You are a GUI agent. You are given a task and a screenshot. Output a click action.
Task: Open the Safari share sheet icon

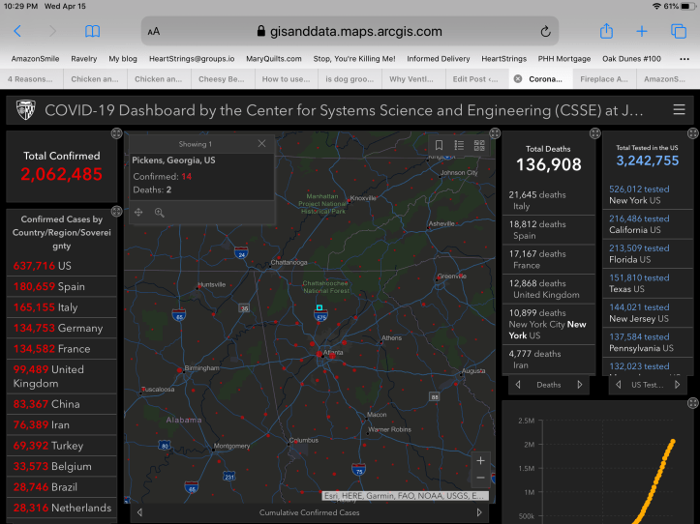[606, 31]
